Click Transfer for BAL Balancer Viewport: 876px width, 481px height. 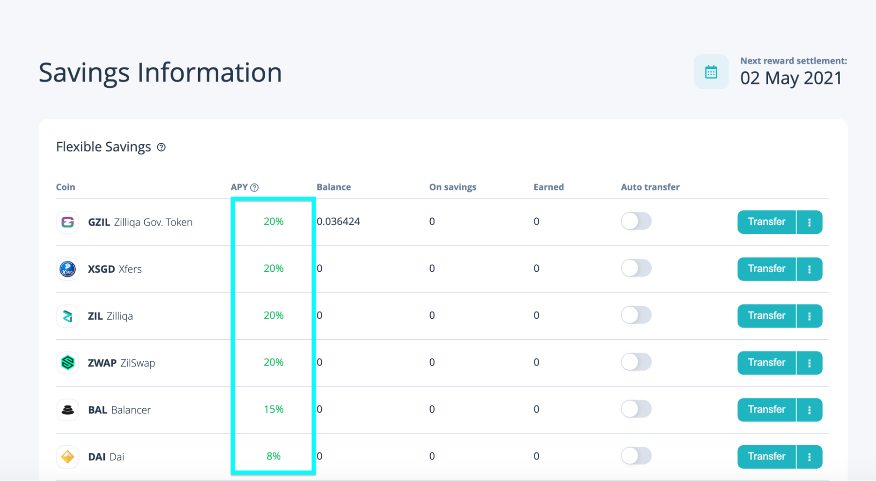tap(766, 410)
